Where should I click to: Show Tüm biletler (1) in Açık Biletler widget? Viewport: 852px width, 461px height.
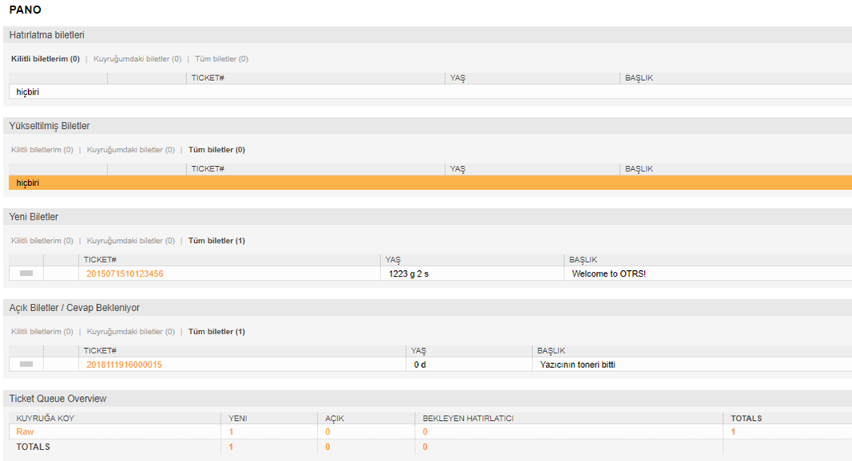point(217,332)
